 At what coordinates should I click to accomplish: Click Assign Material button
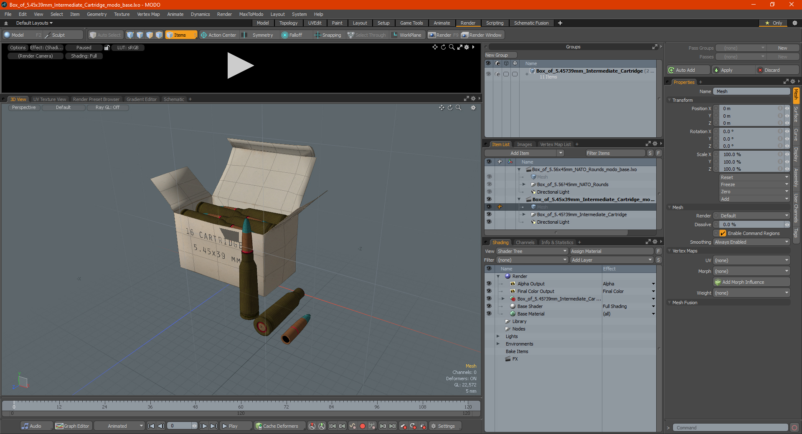click(x=612, y=251)
